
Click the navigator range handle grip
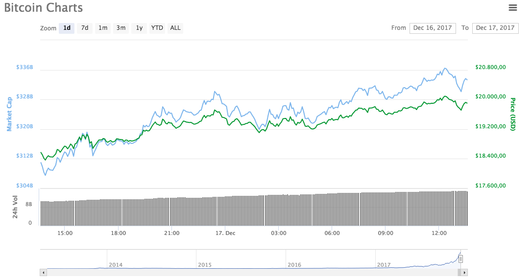tap(460, 259)
